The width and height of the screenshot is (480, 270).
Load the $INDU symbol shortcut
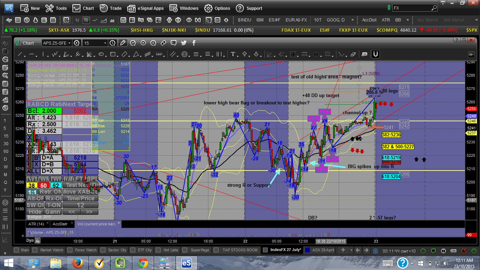[244, 20]
